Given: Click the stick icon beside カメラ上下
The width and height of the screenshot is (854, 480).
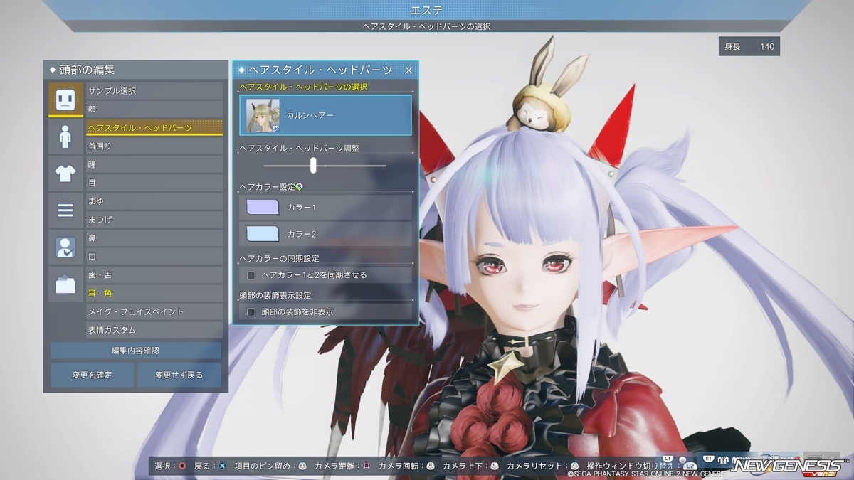Looking at the screenshot, I should click(494, 466).
